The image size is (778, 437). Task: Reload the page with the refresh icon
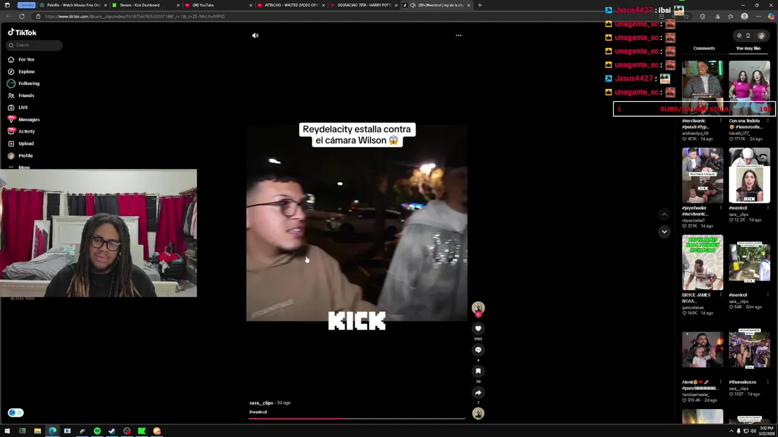point(22,16)
